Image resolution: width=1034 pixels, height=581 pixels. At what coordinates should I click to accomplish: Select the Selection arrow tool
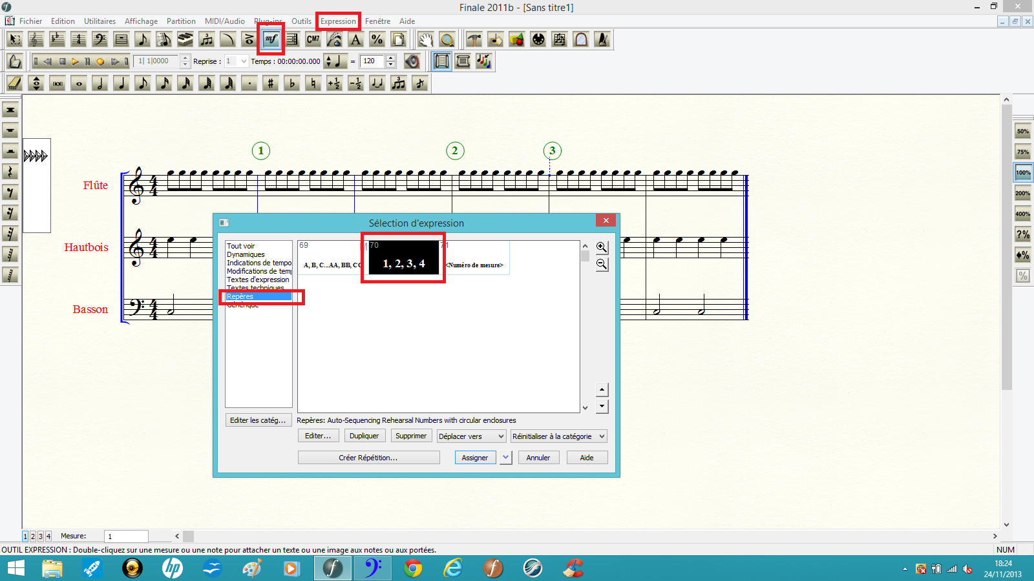pos(14,39)
